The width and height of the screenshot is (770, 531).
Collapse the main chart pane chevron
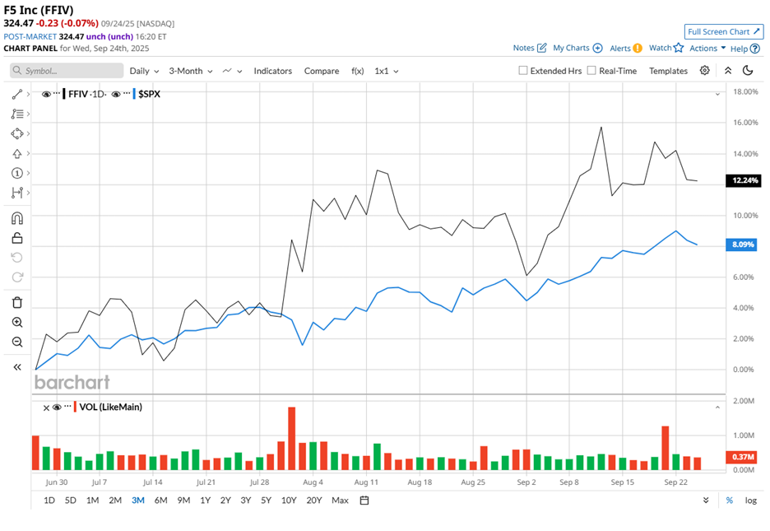(x=717, y=94)
